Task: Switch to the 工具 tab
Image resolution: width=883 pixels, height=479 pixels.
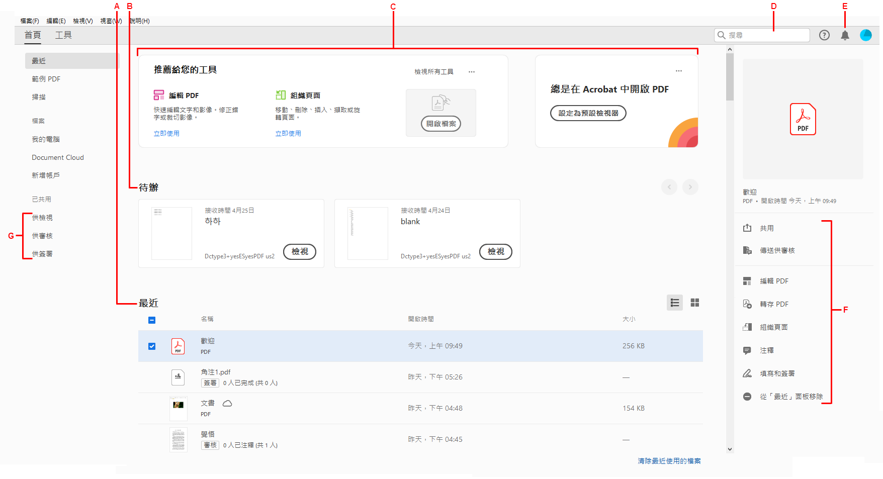Action: (x=63, y=35)
